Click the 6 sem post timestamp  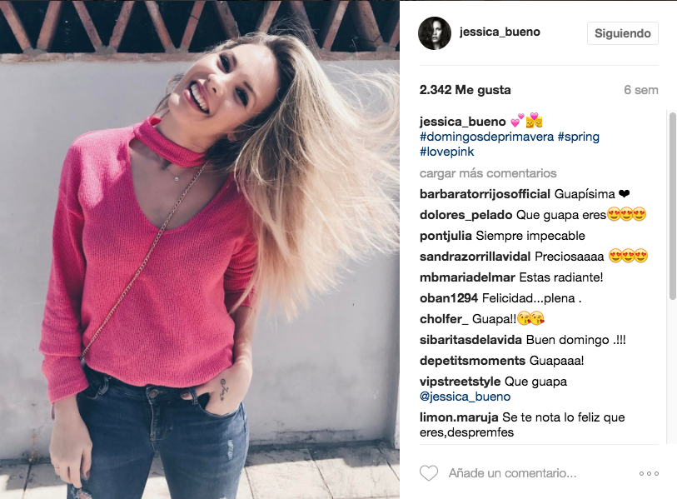point(640,90)
